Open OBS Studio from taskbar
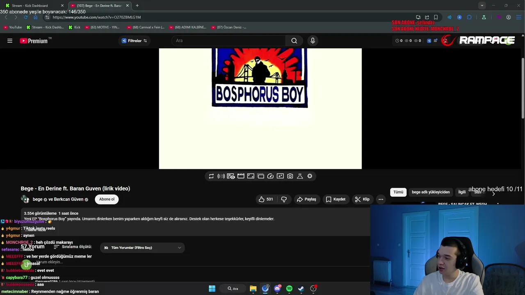Image resolution: width=525 pixels, height=295 pixels. (313, 288)
